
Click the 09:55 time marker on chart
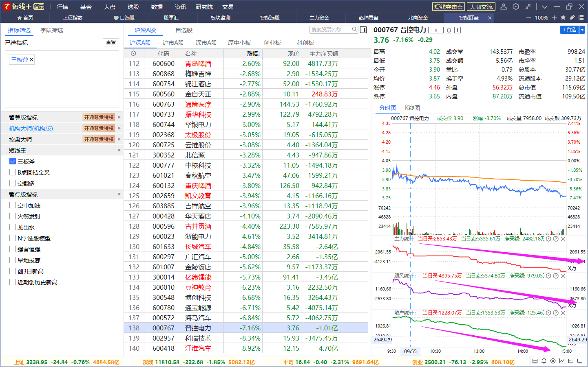click(x=410, y=351)
